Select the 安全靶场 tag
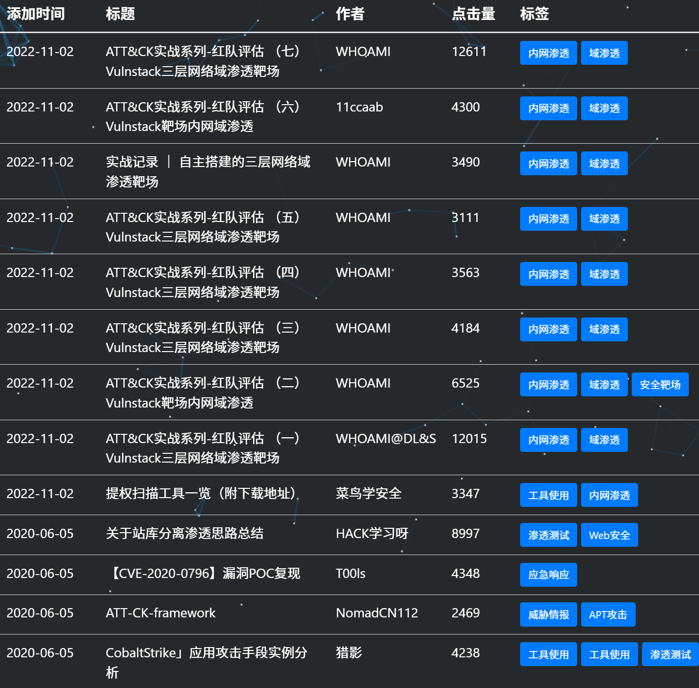 click(660, 385)
